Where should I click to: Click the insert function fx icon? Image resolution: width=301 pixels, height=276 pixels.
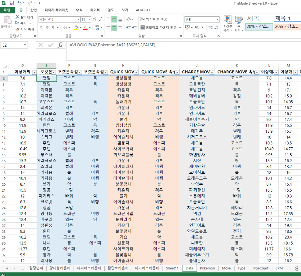pyautogui.click(x=60, y=45)
